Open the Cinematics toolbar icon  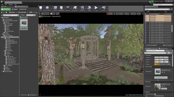tap(82, 8)
